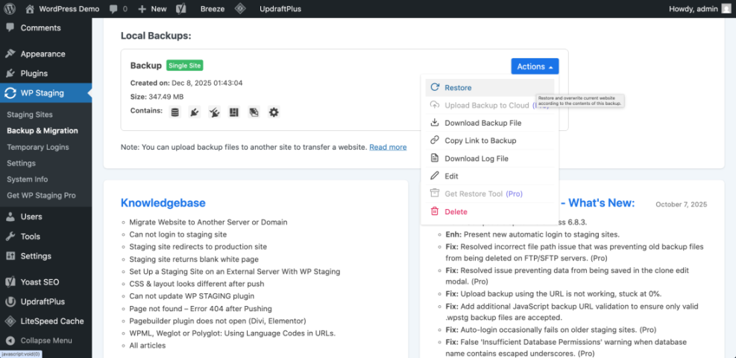The height and width of the screenshot is (358, 736).
Task: Click the WordPress logo in admin bar
Action: coord(10,9)
